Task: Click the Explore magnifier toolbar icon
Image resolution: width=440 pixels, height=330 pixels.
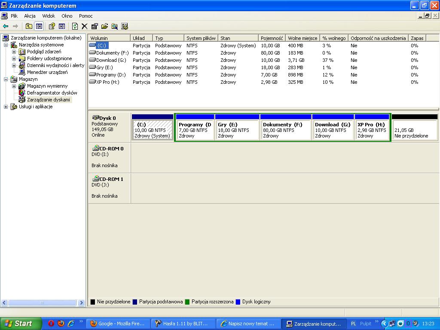Action: pyautogui.click(x=114, y=26)
